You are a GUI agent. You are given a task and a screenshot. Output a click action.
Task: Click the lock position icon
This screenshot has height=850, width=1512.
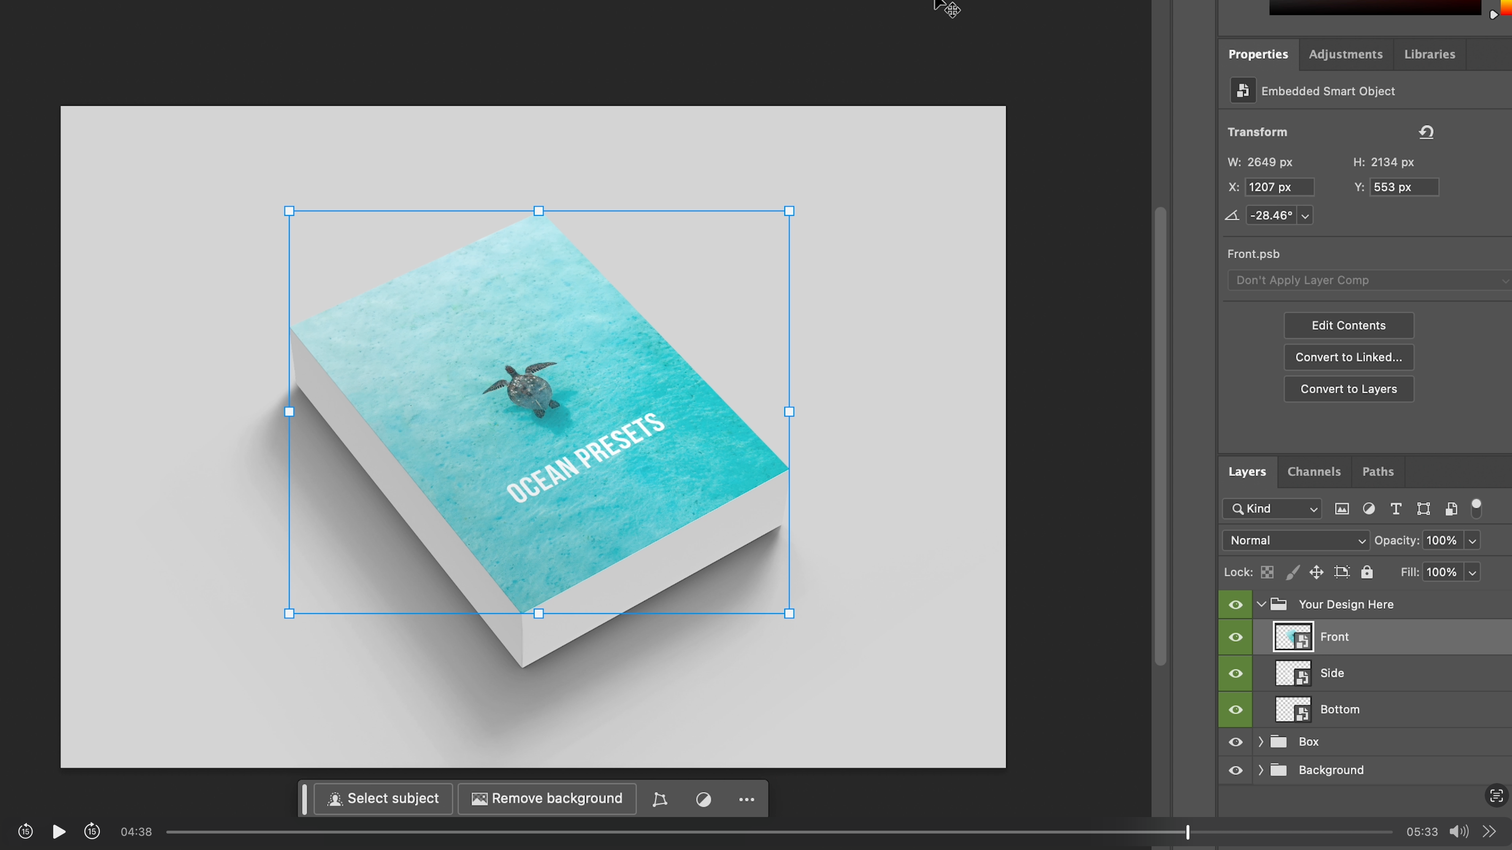pyautogui.click(x=1317, y=572)
